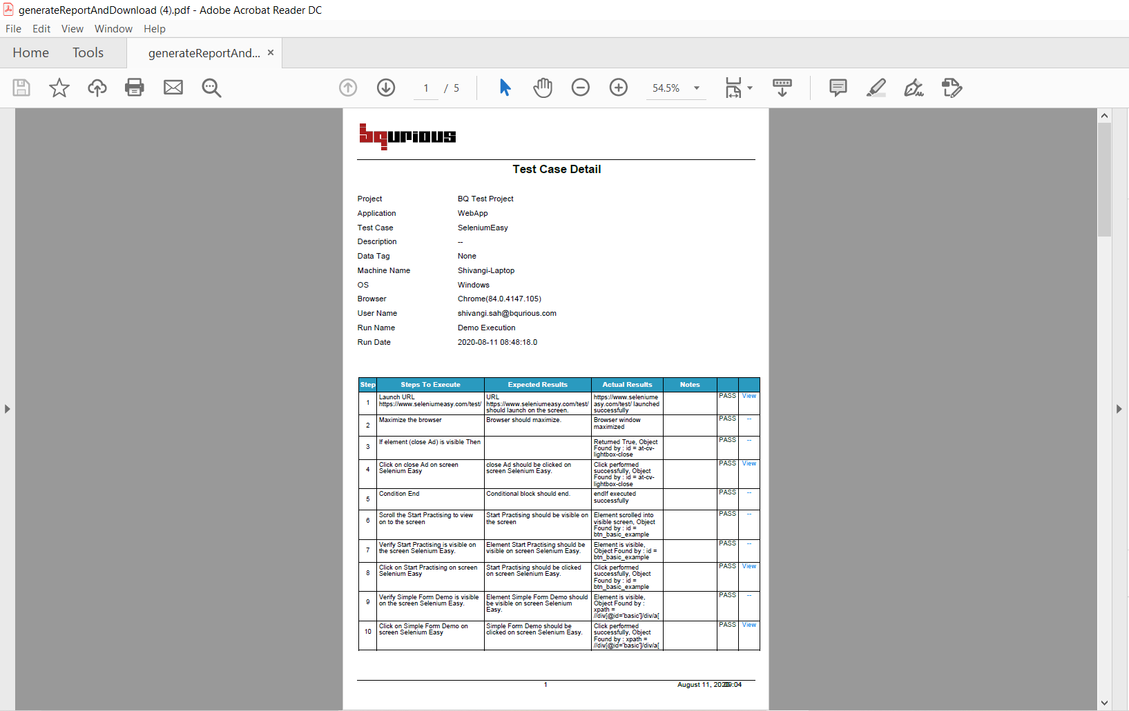Screen dimensions: 1129x711
Task: Click the Share send file icon
Action: pos(952,88)
